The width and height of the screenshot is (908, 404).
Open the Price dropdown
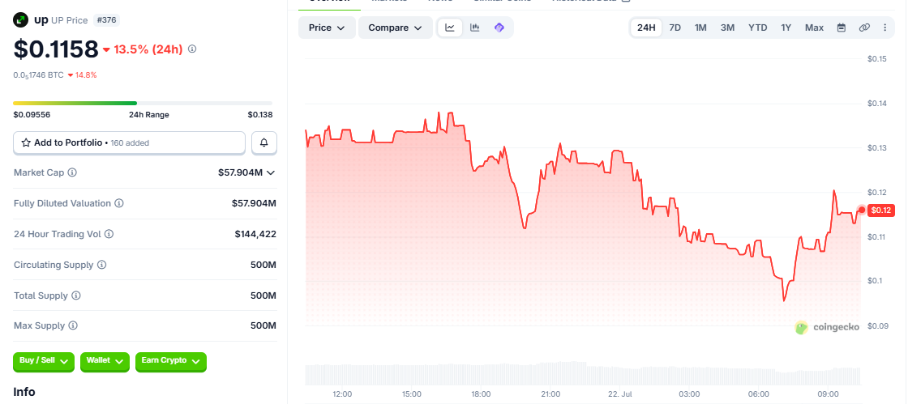(328, 28)
